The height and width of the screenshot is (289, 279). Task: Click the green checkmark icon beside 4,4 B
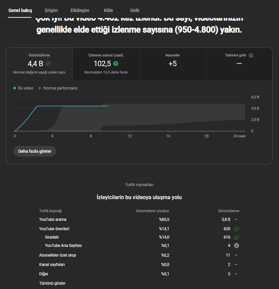tap(48, 63)
